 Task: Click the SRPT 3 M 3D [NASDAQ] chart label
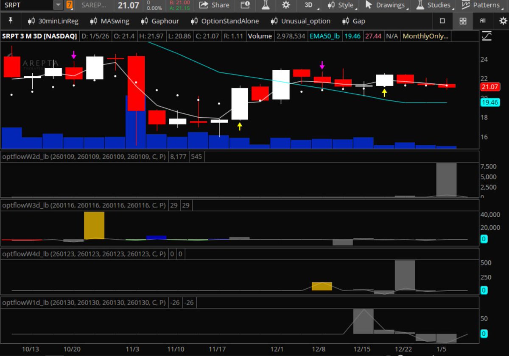pos(39,36)
